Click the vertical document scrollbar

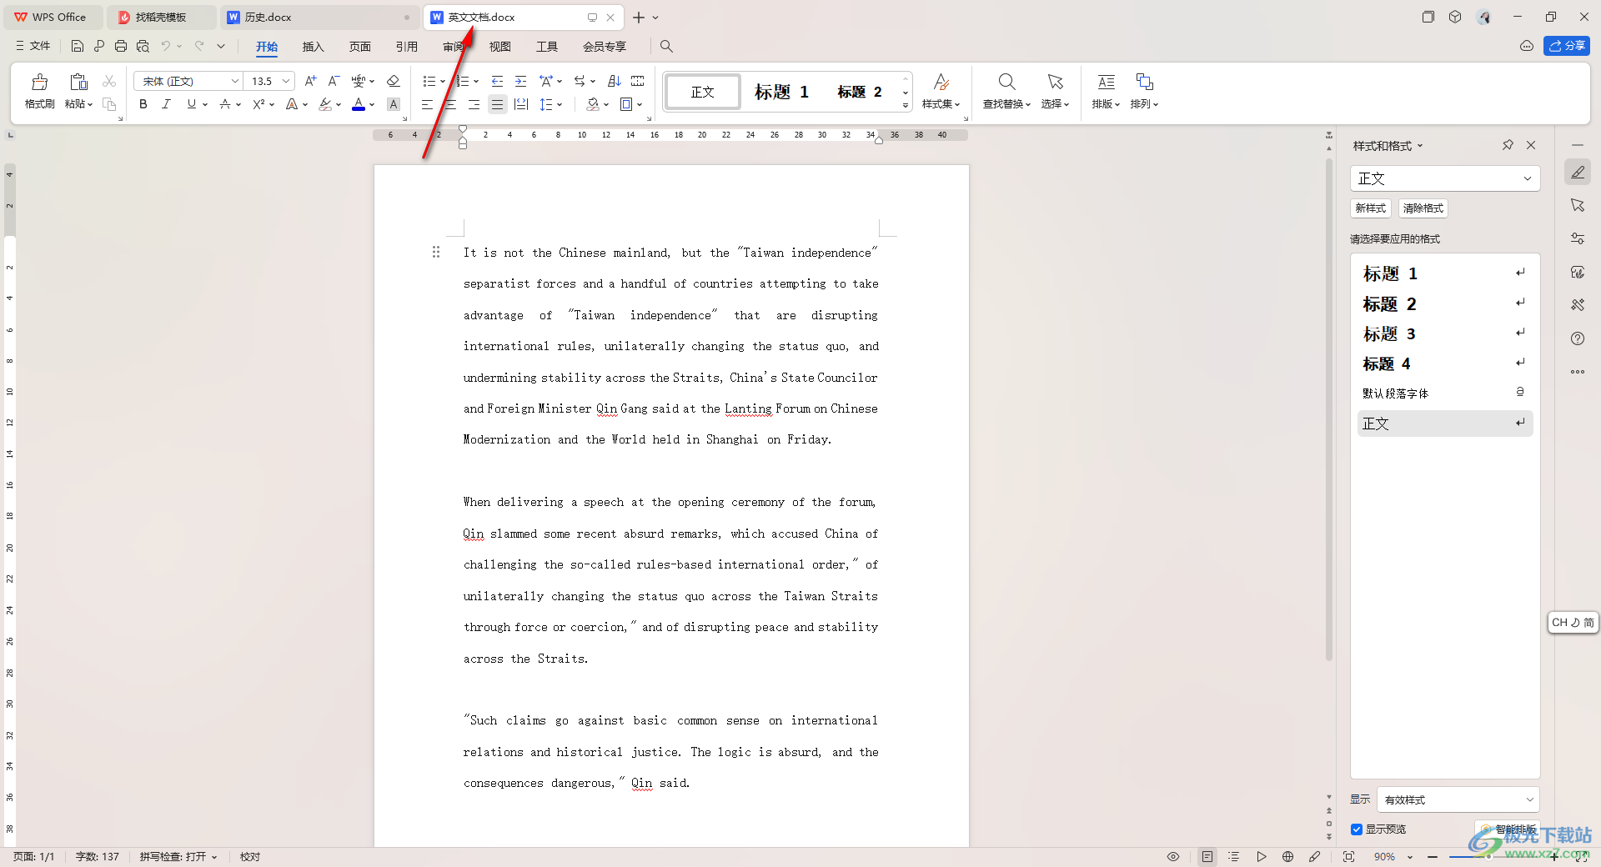pos(1329,408)
